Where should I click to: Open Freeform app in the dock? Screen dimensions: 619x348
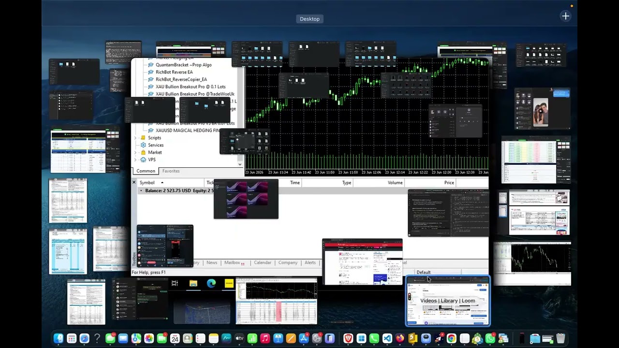pos(226,339)
